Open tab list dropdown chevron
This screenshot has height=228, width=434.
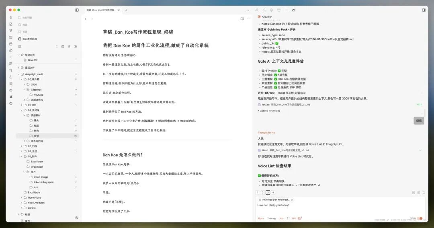click(x=248, y=10)
